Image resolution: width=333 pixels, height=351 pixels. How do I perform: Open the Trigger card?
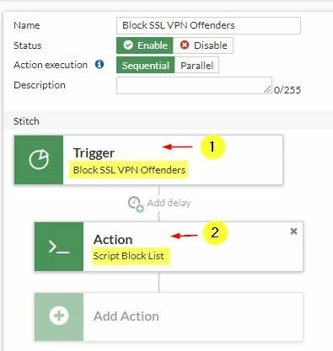pos(148,160)
